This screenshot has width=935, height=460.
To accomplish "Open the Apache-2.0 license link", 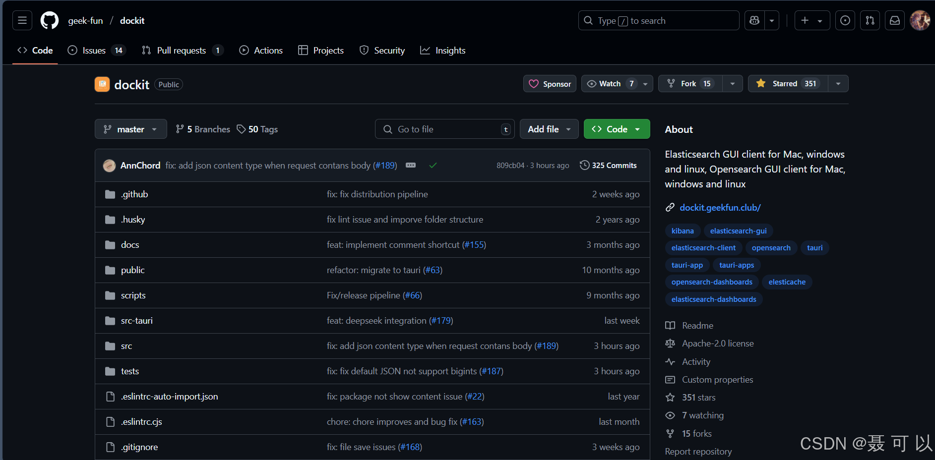I will pyautogui.click(x=718, y=344).
